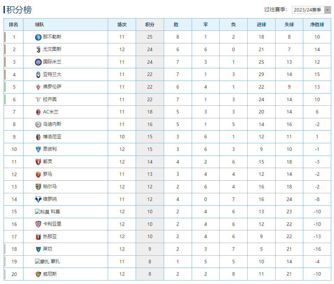Click the Fiorentina team crest
This screenshot has height=284, width=334.
click(x=38, y=87)
